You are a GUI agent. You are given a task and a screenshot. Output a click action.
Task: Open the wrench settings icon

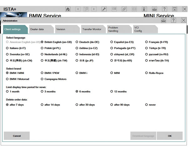click(x=104, y=9)
